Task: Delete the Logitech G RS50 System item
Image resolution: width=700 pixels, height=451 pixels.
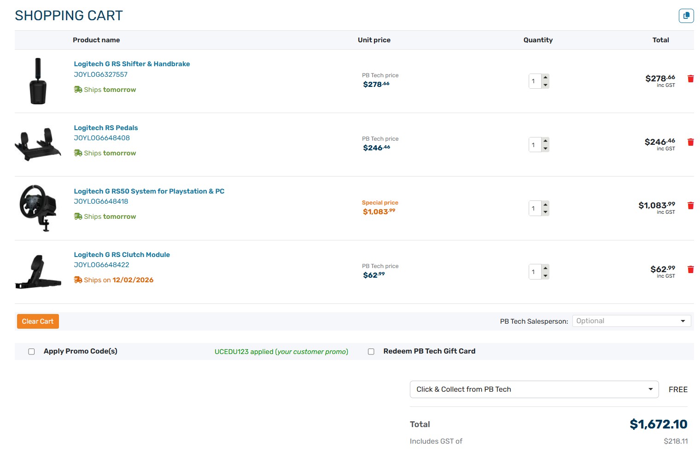Action: coord(690,206)
